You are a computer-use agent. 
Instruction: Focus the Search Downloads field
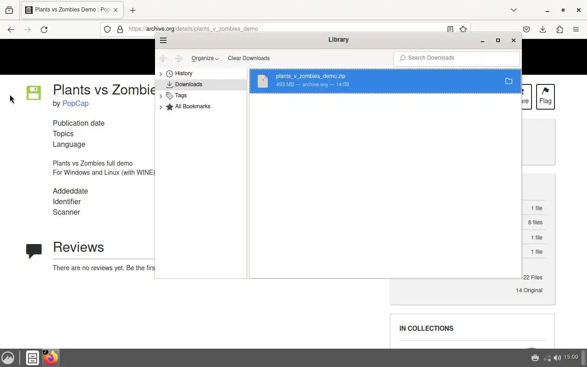click(x=457, y=58)
